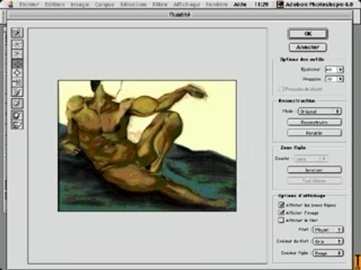Viewport: 361px width, 270px height.
Task: Open the Mode dropdown showing Original
Action: pos(320,111)
